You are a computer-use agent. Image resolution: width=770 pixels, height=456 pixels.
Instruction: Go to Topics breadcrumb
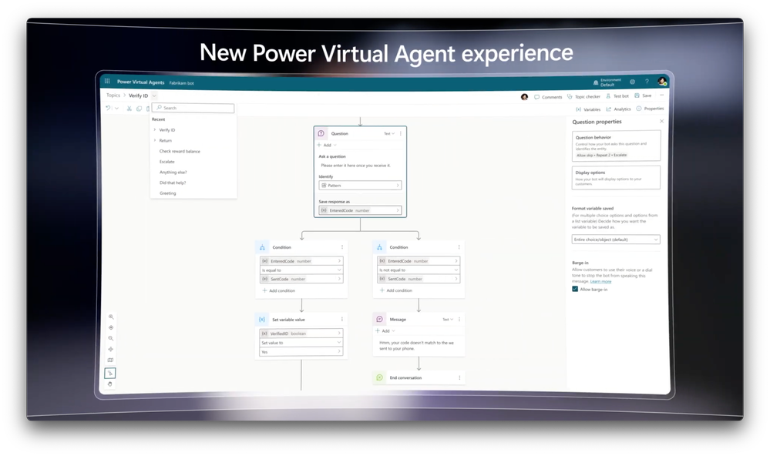tap(113, 96)
